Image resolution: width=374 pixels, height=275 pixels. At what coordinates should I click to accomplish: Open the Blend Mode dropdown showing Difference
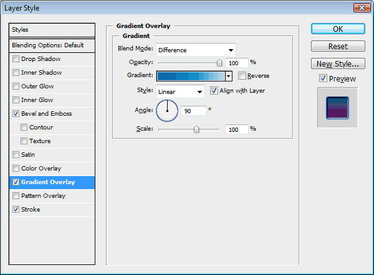(196, 50)
